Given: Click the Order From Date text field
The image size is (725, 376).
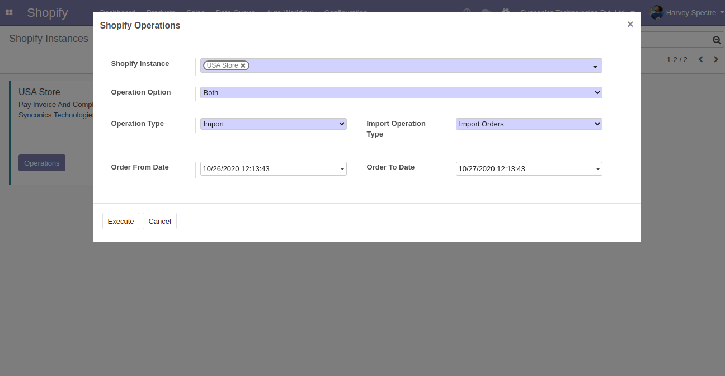Looking at the screenshot, I should tap(269, 169).
